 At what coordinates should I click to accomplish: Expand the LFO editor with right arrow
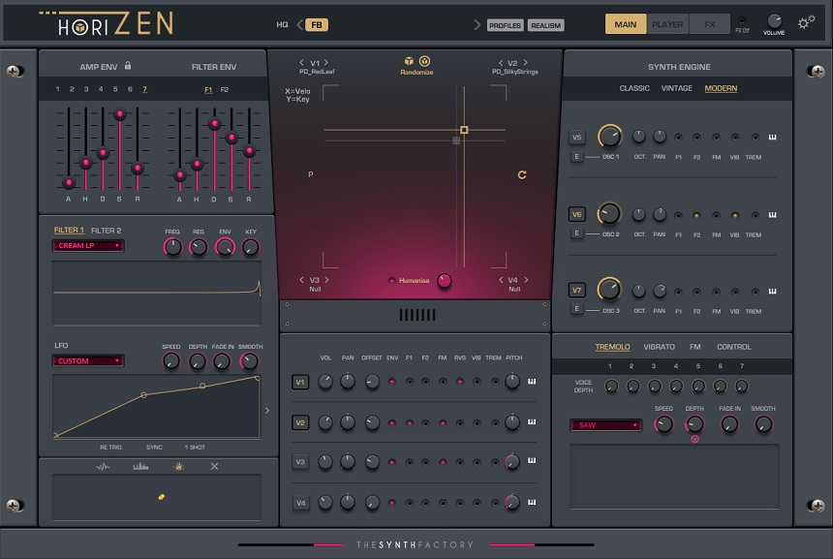coord(267,410)
